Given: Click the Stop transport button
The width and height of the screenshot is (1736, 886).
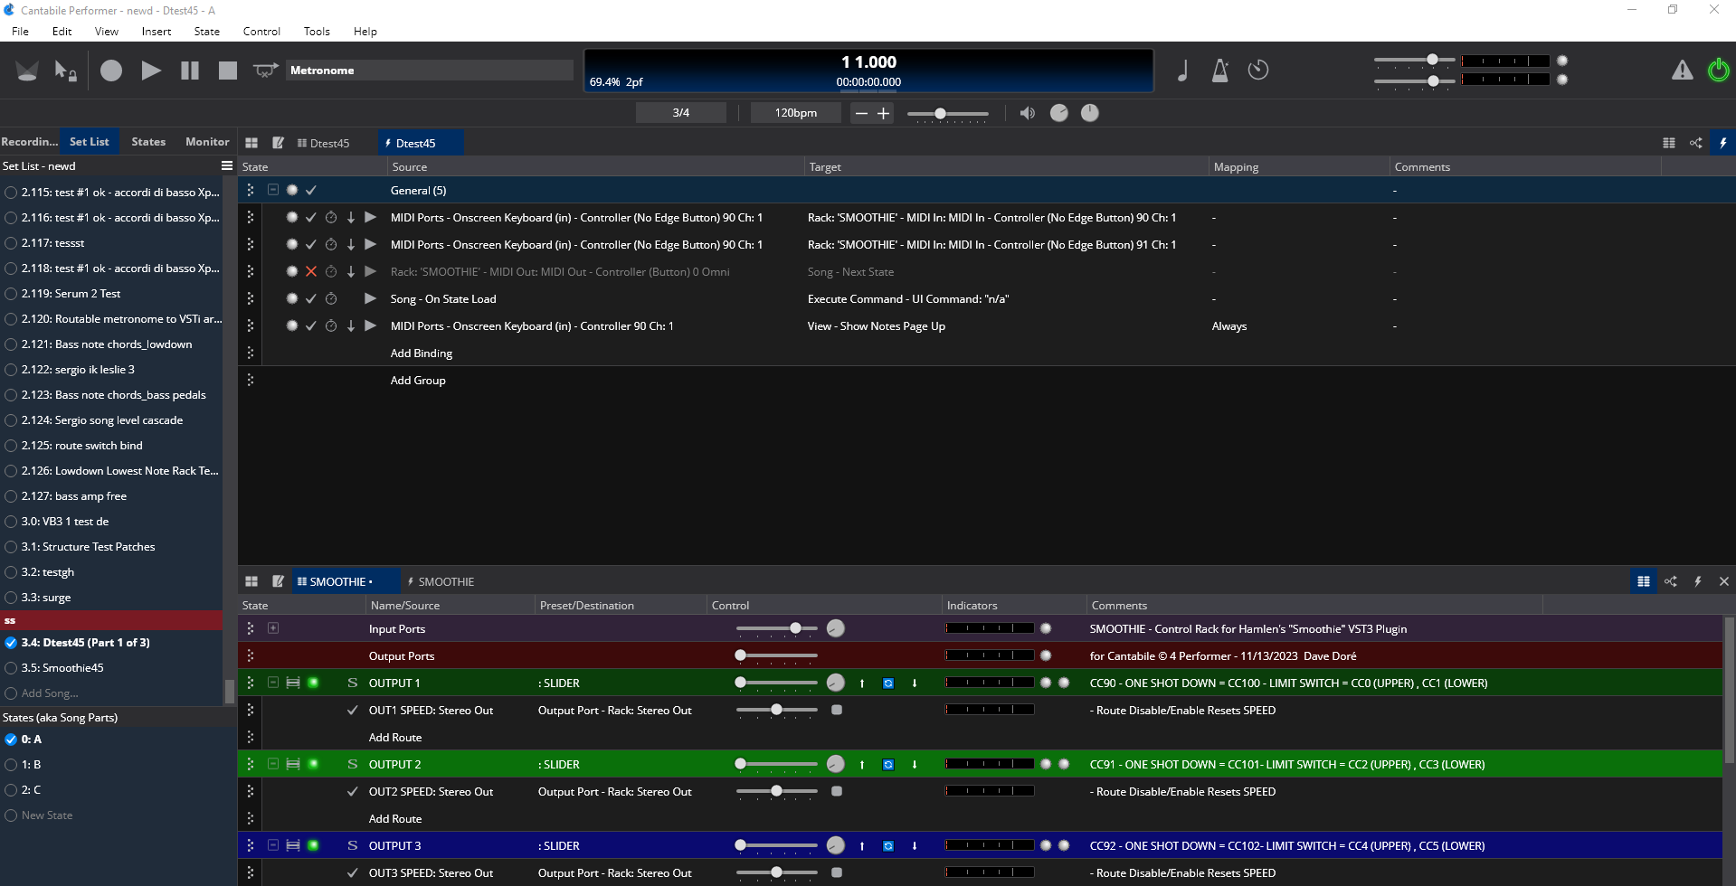Looking at the screenshot, I should (x=228, y=71).
